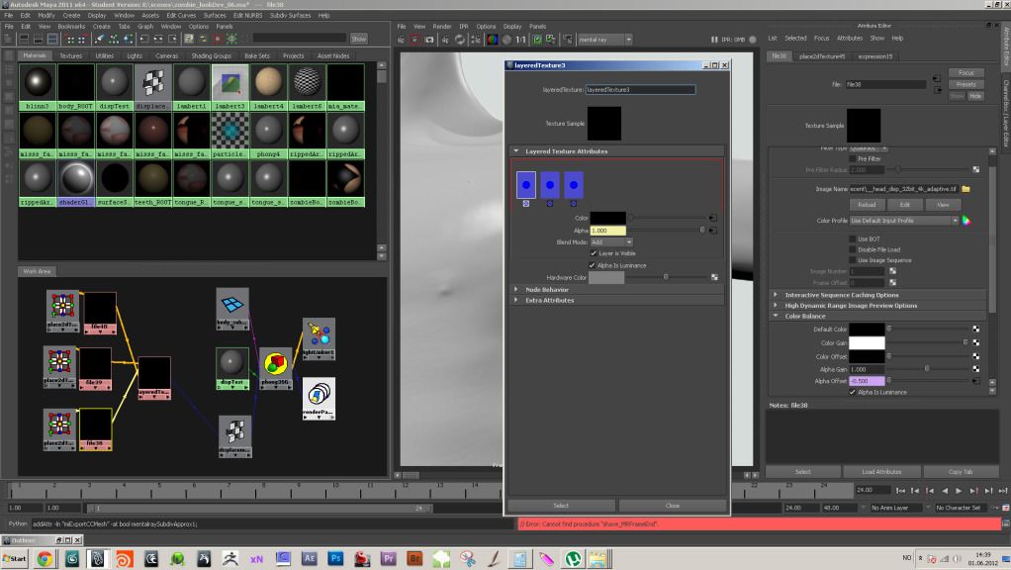Expand the Node Behavior section
1011x570 pixels.
point(515,290)
